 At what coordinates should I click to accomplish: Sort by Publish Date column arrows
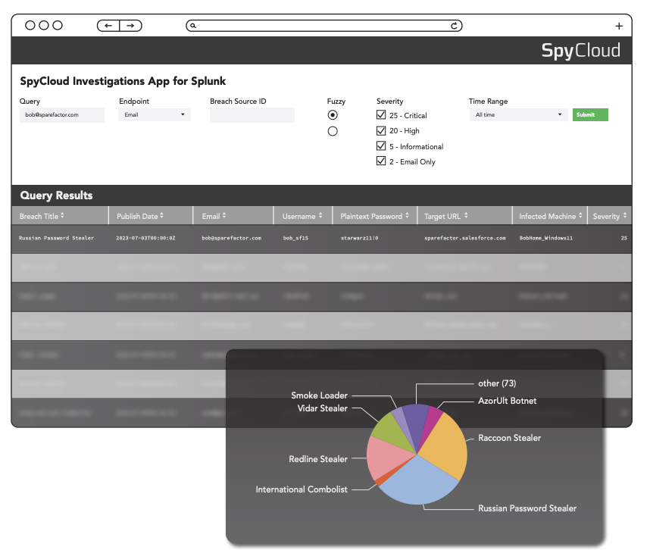coord(161,215)
